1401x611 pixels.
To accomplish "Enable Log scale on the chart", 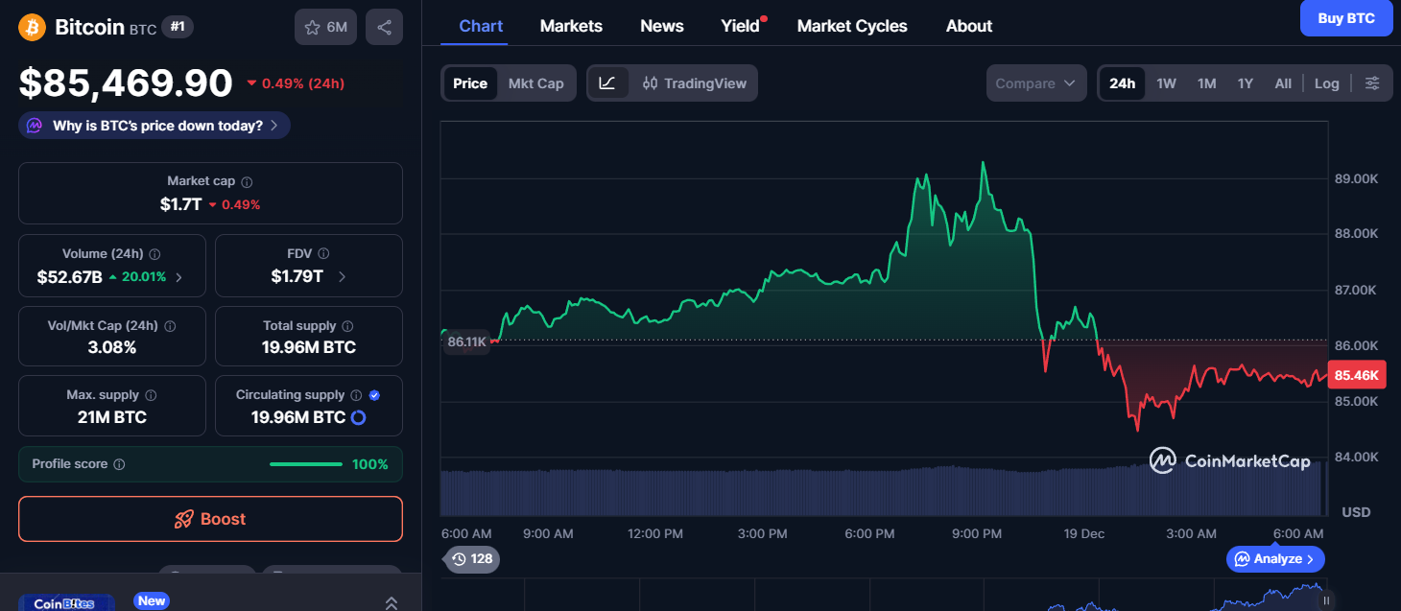I will (x=1327, y=83).
